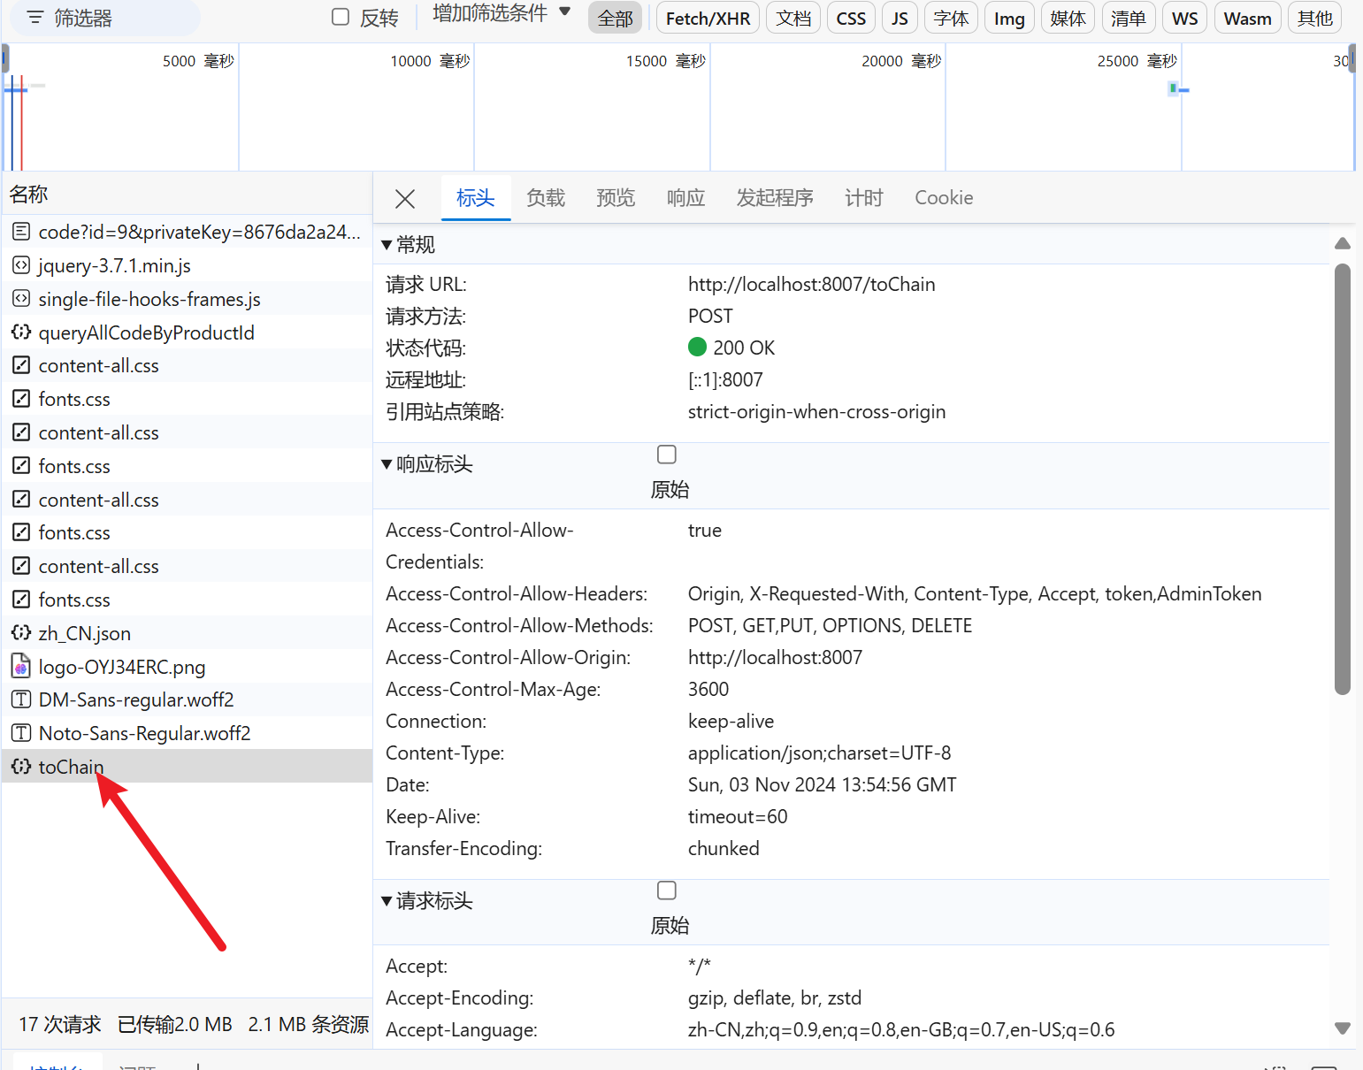Open the 发起程序 initiator tab
The image size is (1363, 1070).
[x=775, y=198]
